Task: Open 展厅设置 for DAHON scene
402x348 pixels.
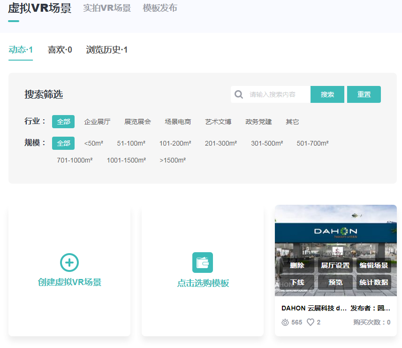Action: point(335,265)
